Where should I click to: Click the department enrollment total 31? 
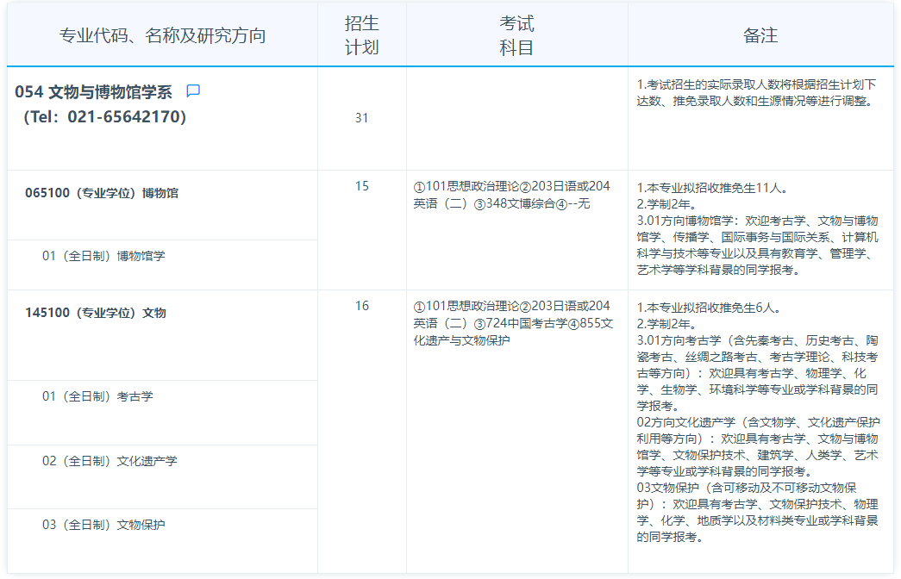pos(361,118)
